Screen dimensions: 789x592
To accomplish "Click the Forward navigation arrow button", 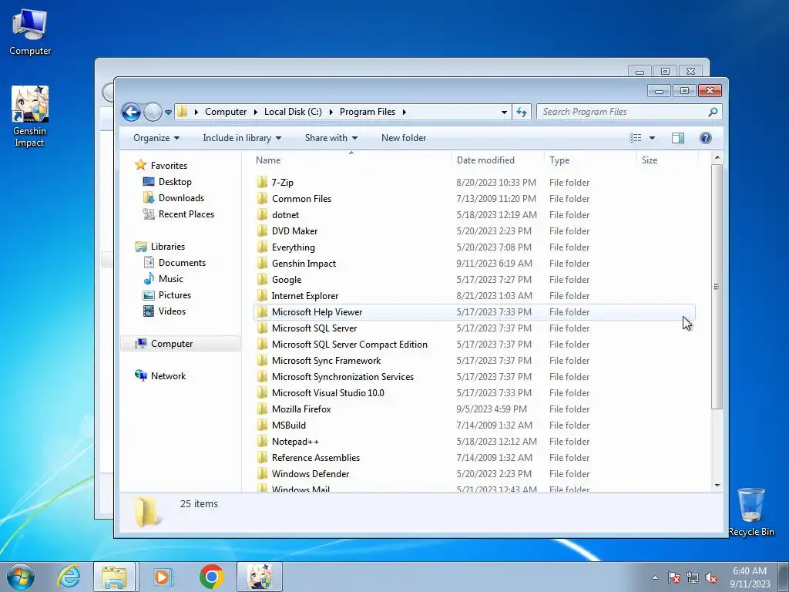I will 153,112.
